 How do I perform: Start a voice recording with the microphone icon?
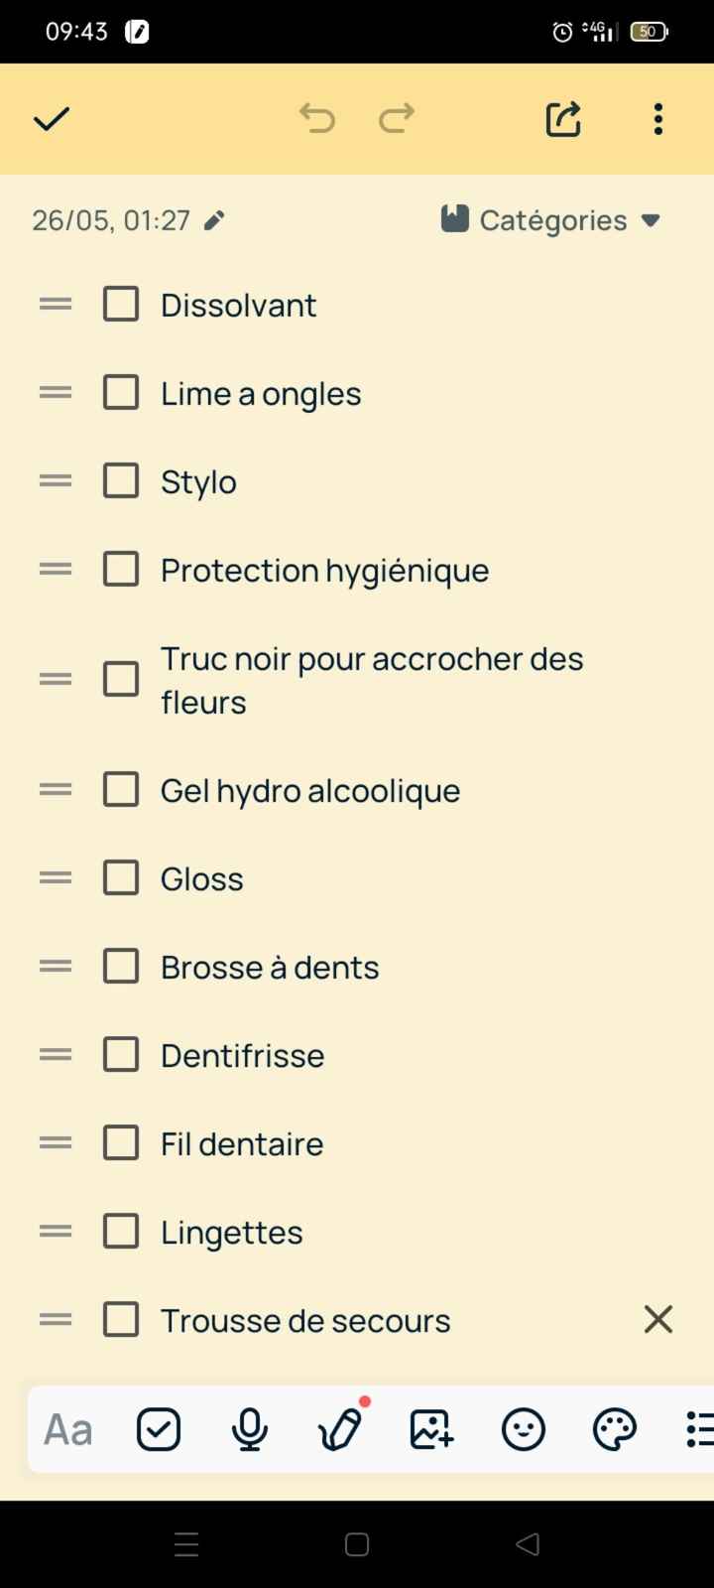pos(249,1429)
